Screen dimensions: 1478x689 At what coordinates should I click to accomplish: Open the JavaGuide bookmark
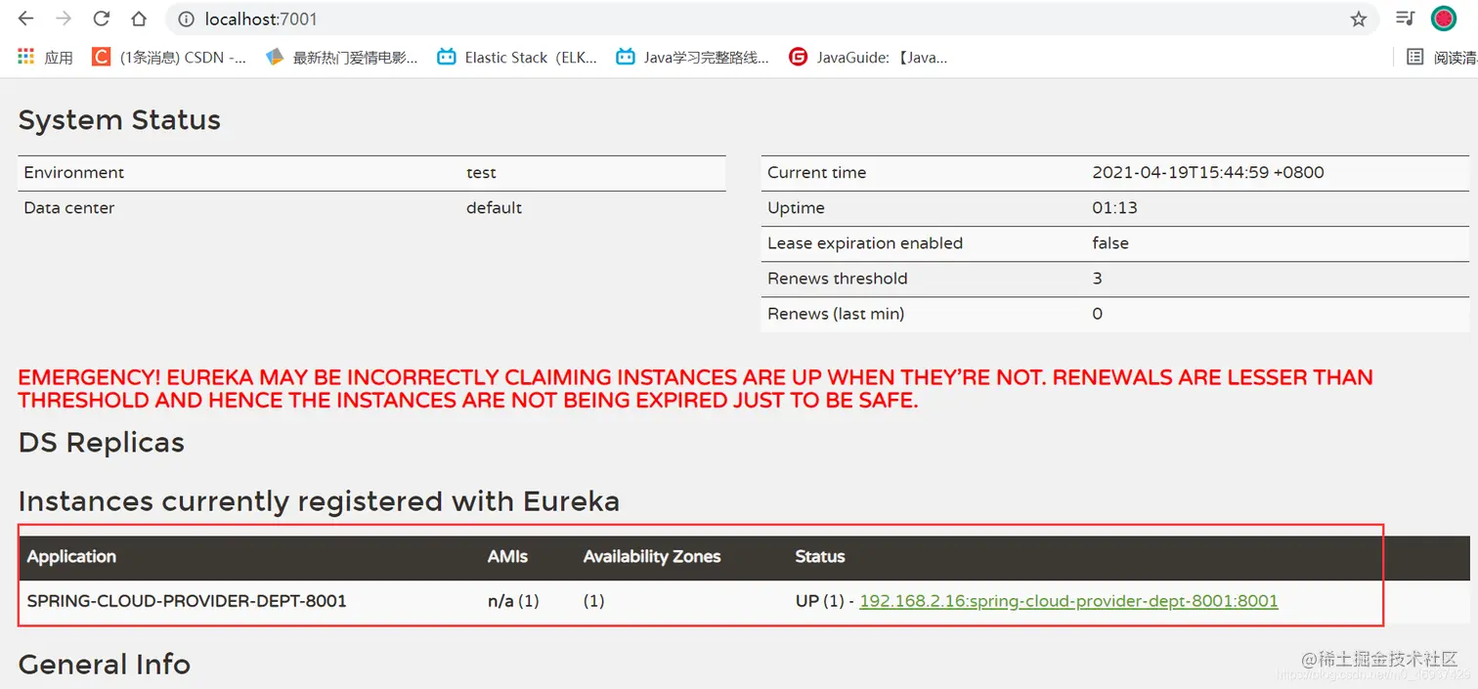pos(868,58)
